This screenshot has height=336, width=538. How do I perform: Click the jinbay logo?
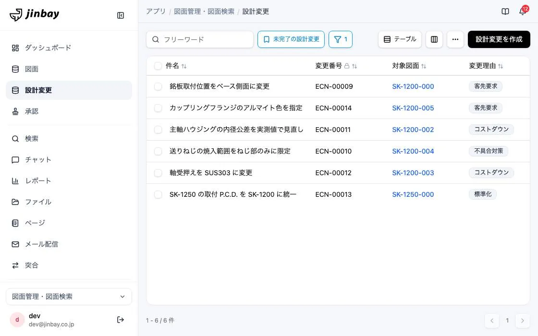point(34,14)
